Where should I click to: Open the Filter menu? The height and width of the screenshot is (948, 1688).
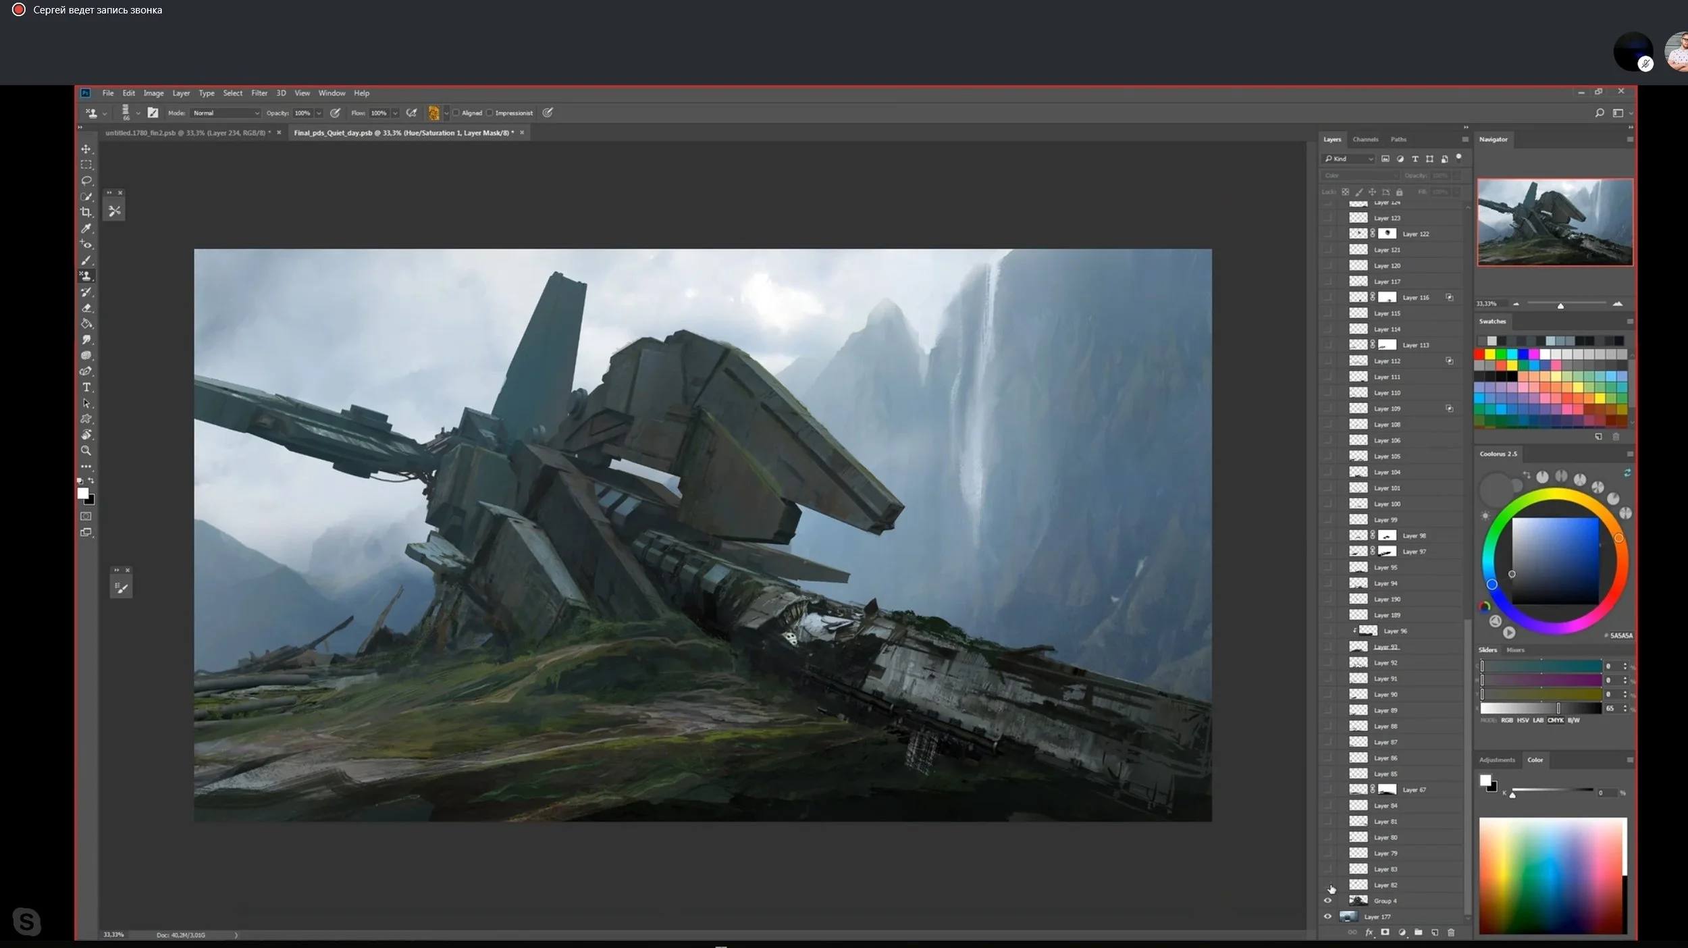(x=259, y=93)
